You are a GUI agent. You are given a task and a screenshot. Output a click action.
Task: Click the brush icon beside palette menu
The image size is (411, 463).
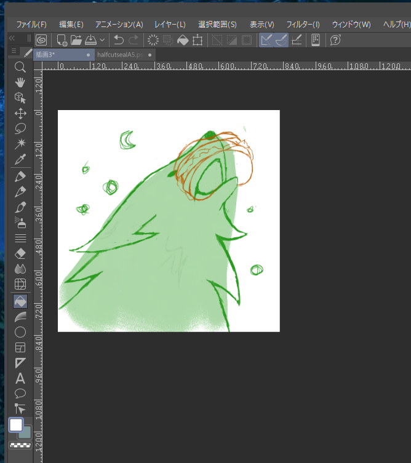(28, 53)
